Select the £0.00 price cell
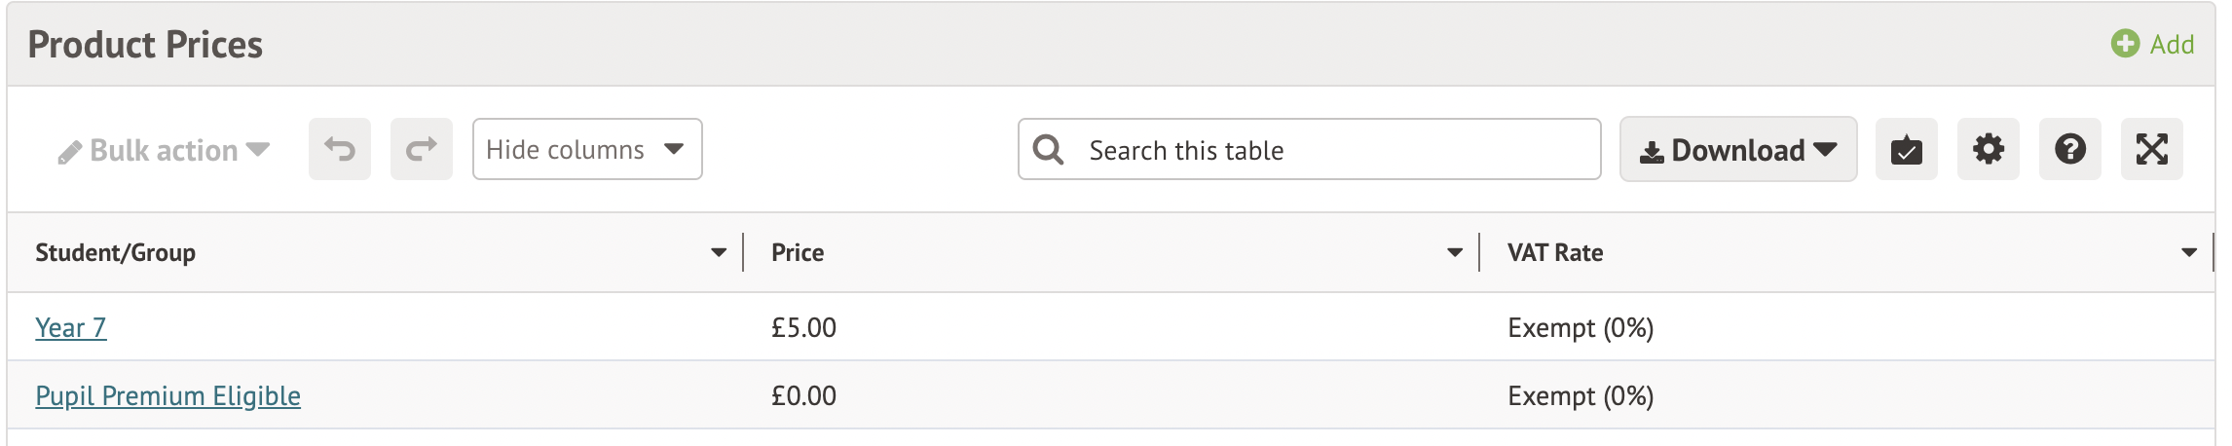Viewport: 2232px width, 446px height. (803, 396)
